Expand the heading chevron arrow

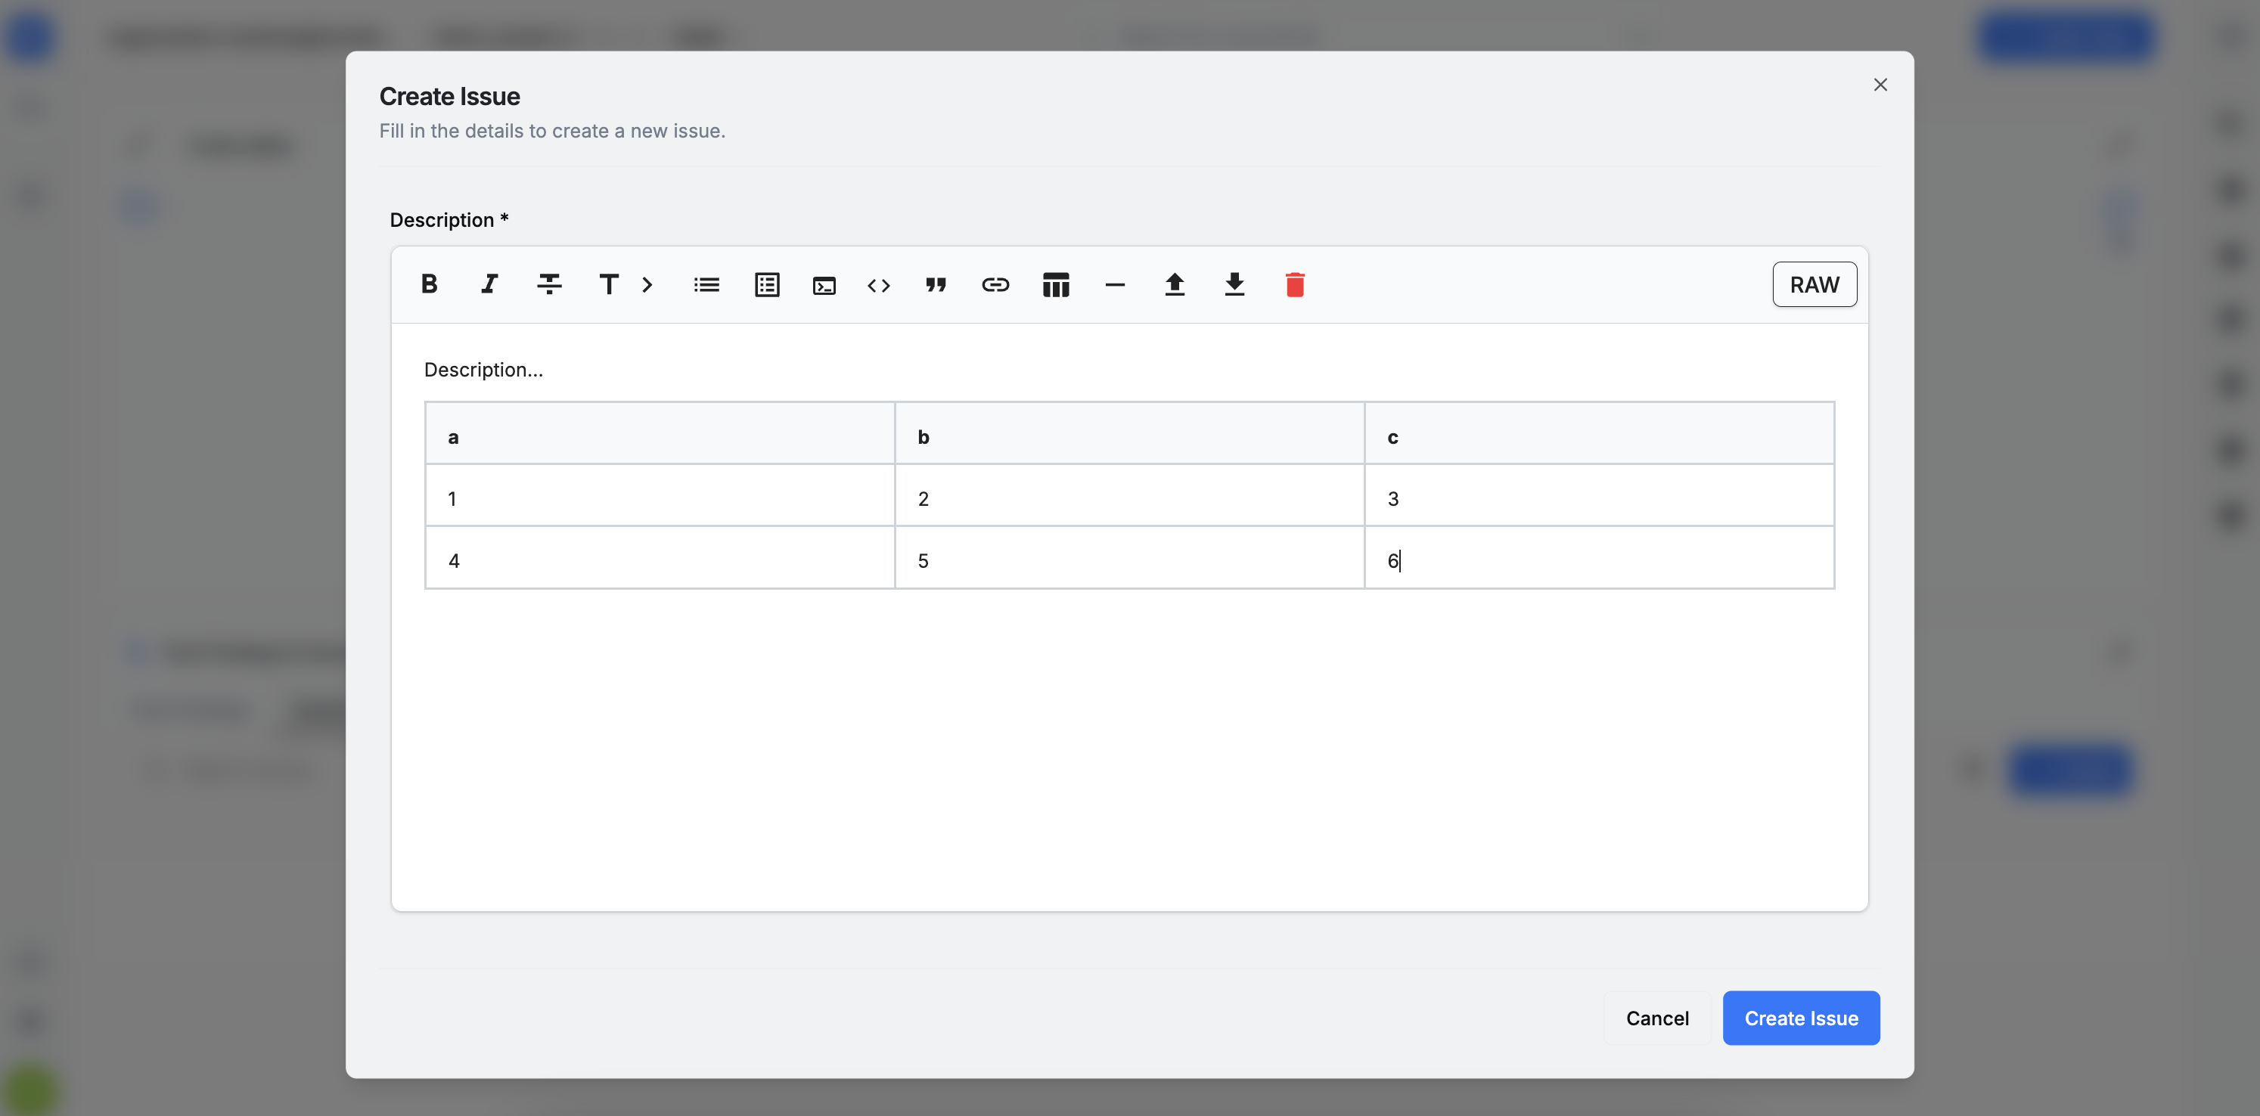pos(647,284)
